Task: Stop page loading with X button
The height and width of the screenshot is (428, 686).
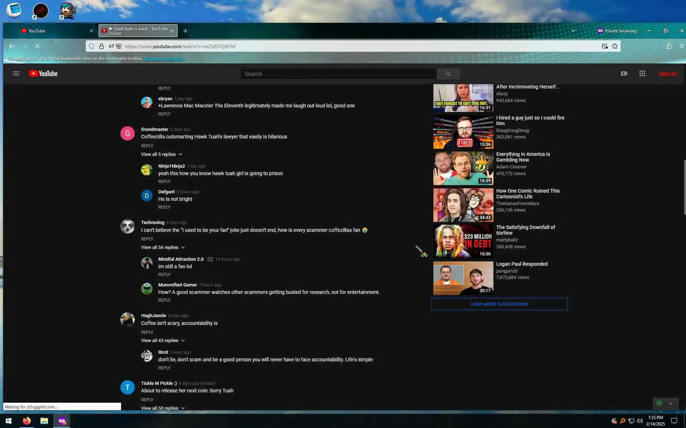Action: click(x=37, y=46)
